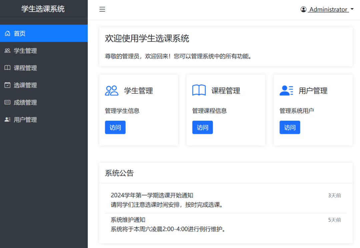Click the card icon beside 成绩管理 in sidebar
Viewport: 360px width, 248px height.
(7, 102)
